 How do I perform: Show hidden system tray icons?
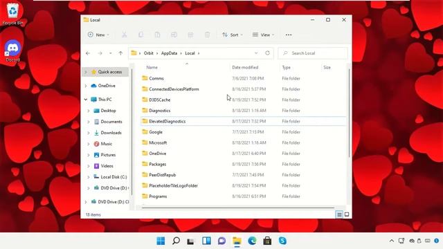coord(392,241)
